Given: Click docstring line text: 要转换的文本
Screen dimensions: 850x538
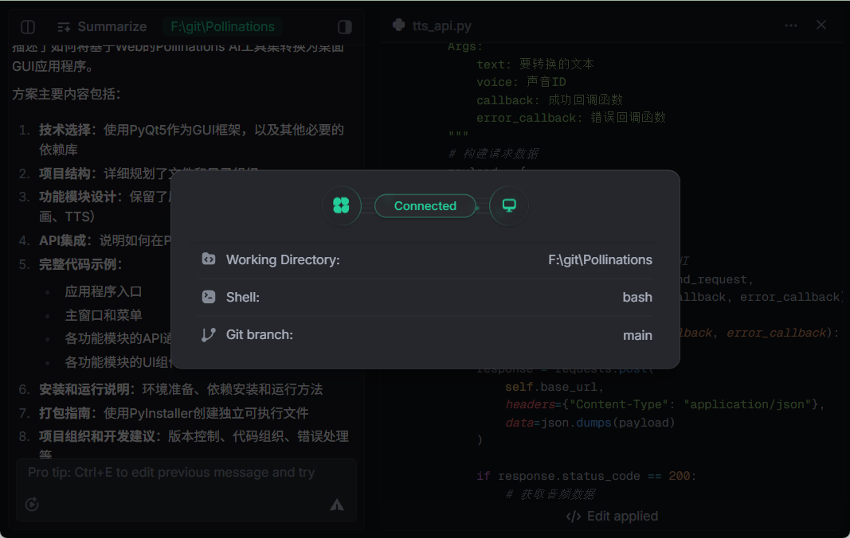Looking at the screenshot, I should click(x=535, y=64).
